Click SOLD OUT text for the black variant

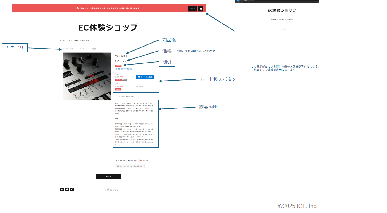[x=140, y=87]
